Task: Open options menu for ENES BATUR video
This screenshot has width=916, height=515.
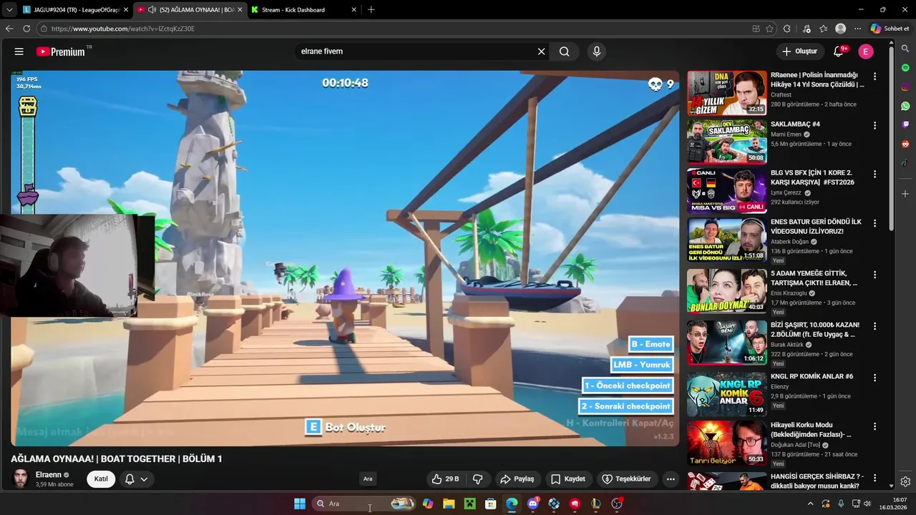Action: pos(874,223)
